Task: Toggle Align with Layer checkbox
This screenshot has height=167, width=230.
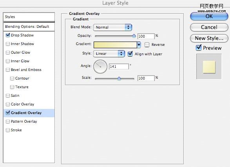Action: tap(130, 54)
